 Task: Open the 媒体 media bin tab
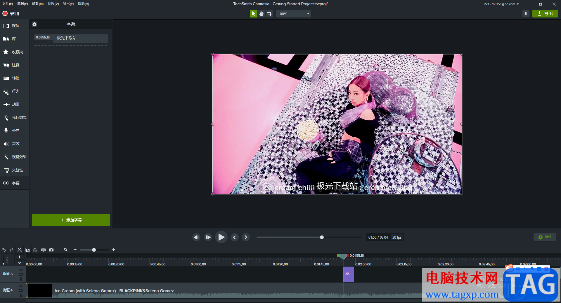click(x=14, y=26)
